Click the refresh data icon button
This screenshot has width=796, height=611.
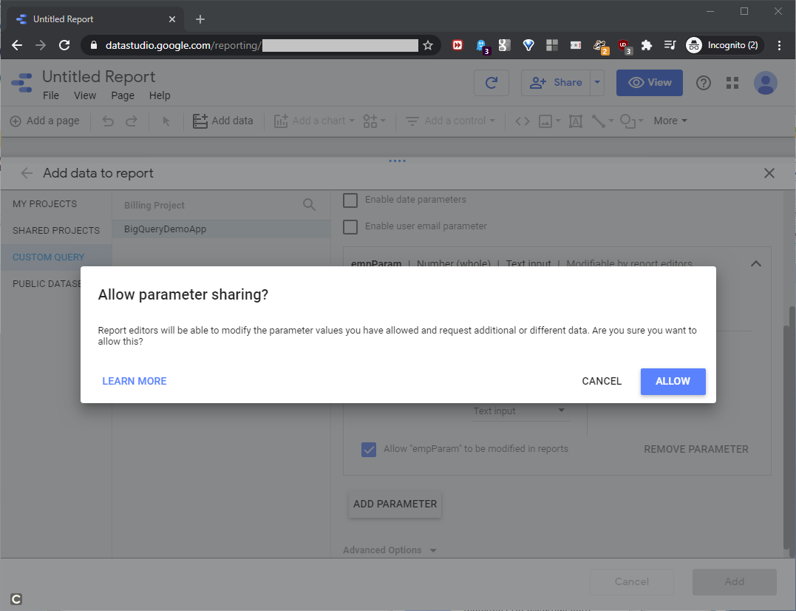coord(491,83)
